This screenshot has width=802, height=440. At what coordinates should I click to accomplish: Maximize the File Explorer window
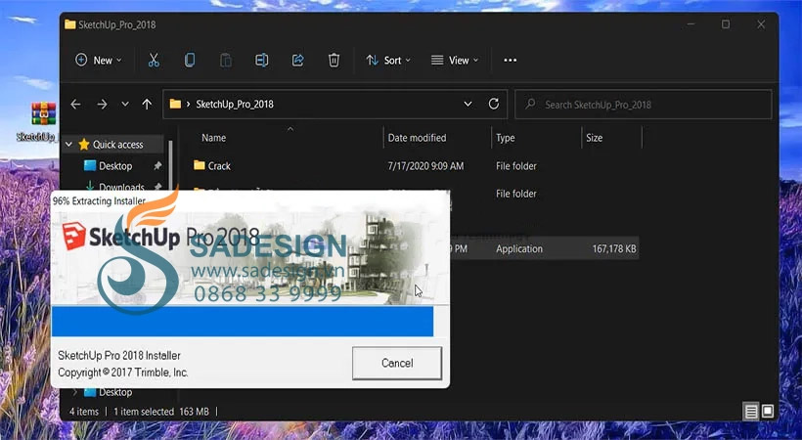[726, 24]
